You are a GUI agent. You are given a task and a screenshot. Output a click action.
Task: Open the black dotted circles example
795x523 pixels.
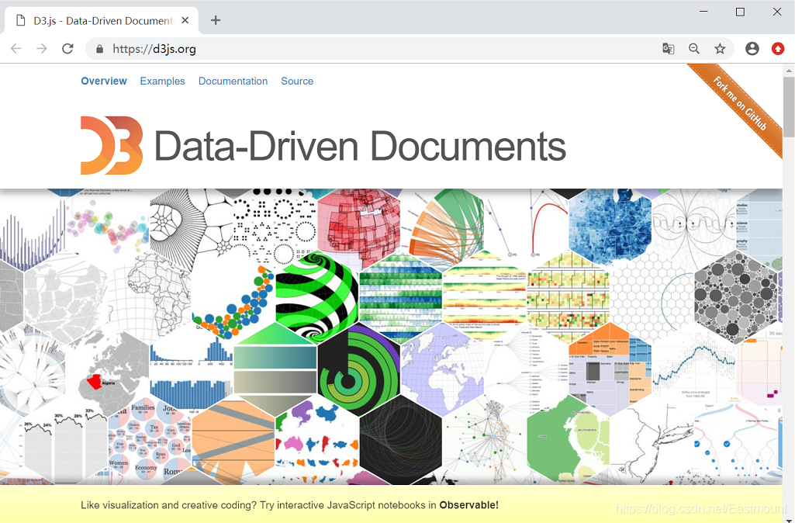point(275,226)
